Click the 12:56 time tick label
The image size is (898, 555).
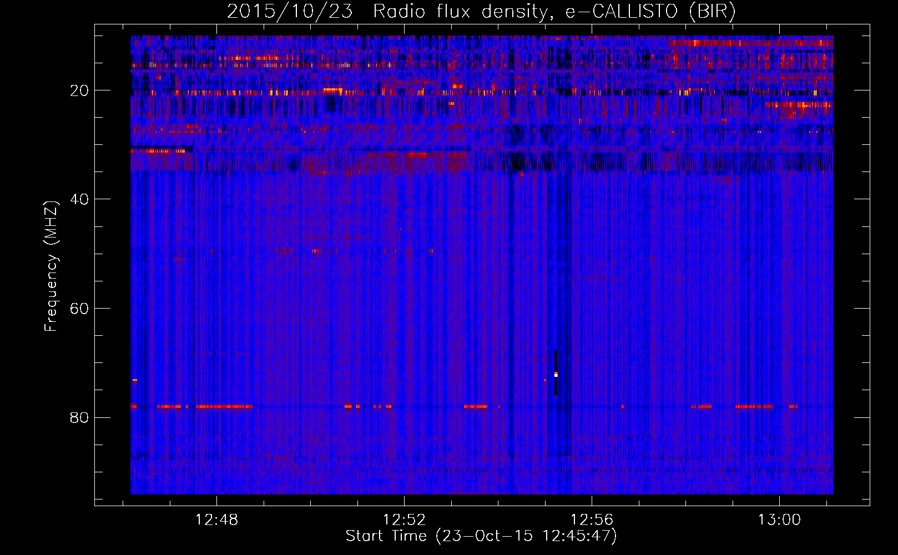tap(592, 520)
